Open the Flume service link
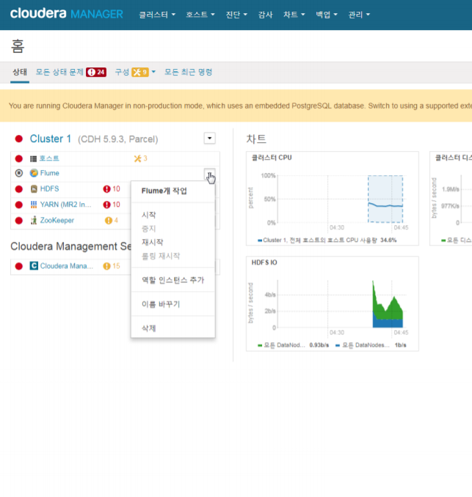The height and width of the screenshot is (497, 472). point(49,173)
